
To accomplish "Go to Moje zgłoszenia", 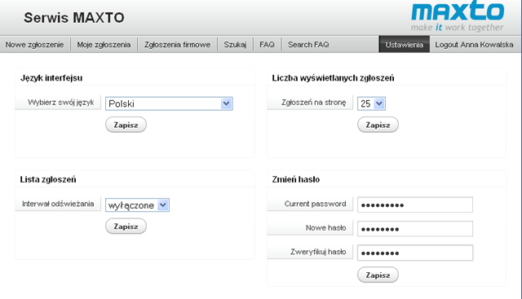I will point(104,45).
